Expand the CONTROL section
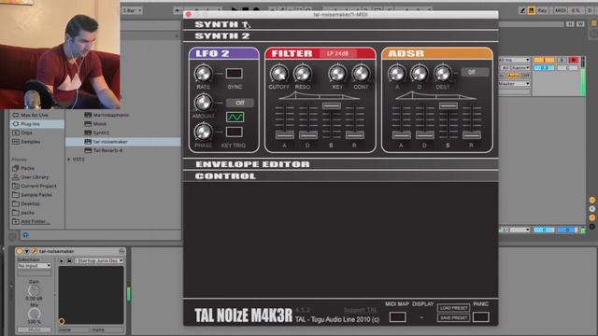Screen dimensions: 598x336 340,176
